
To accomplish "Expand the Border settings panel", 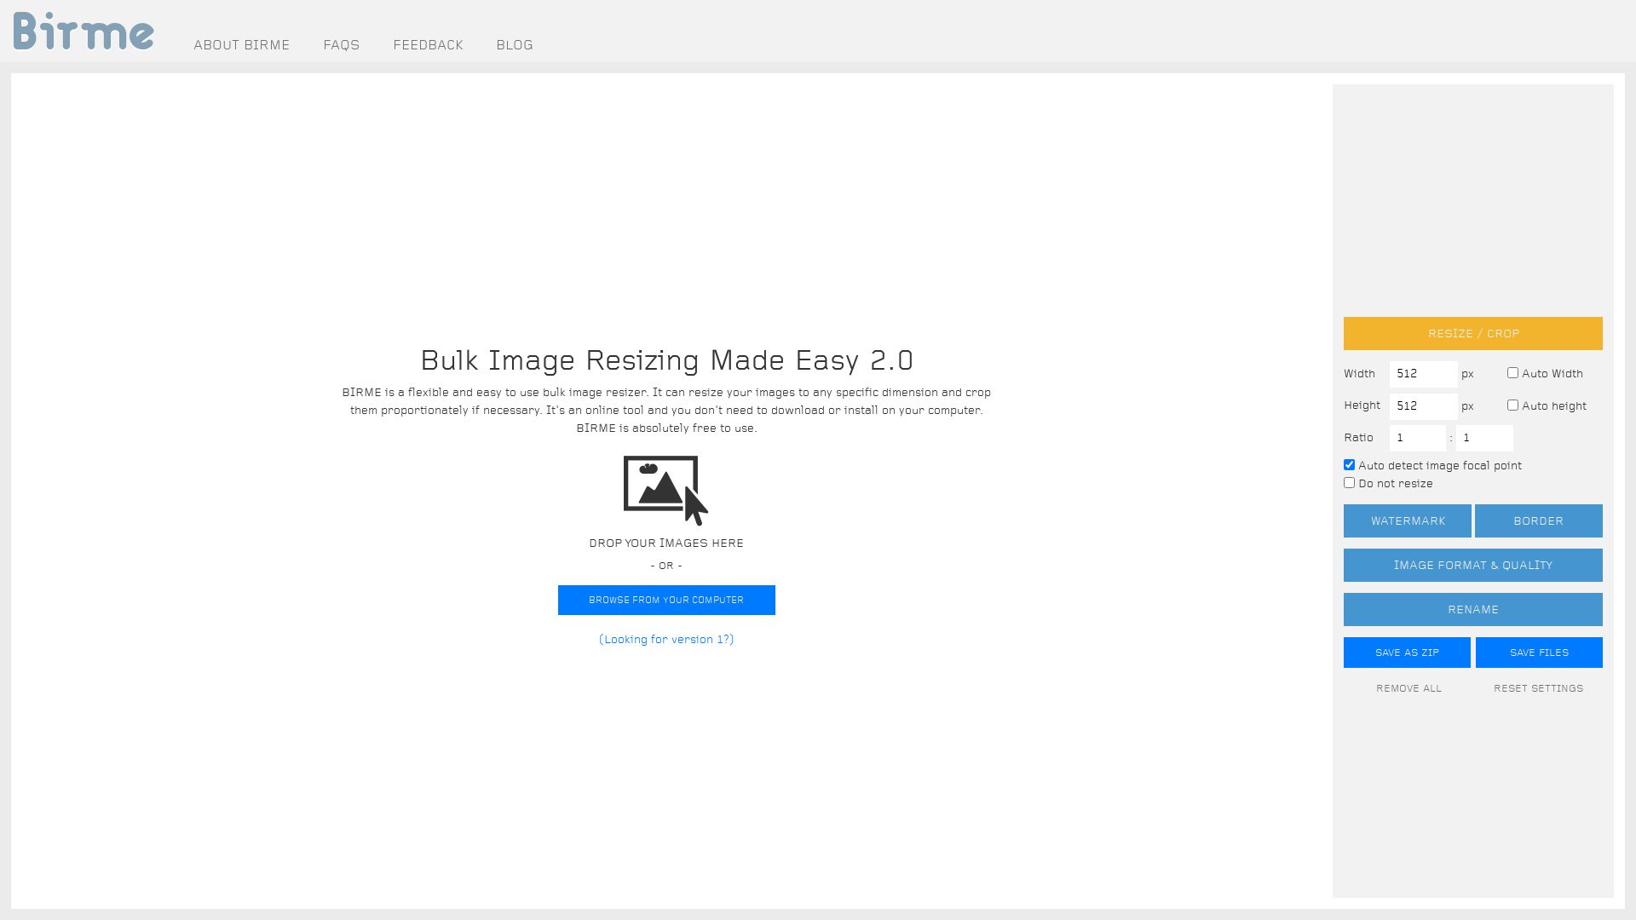I will (x=1538, y=520).
